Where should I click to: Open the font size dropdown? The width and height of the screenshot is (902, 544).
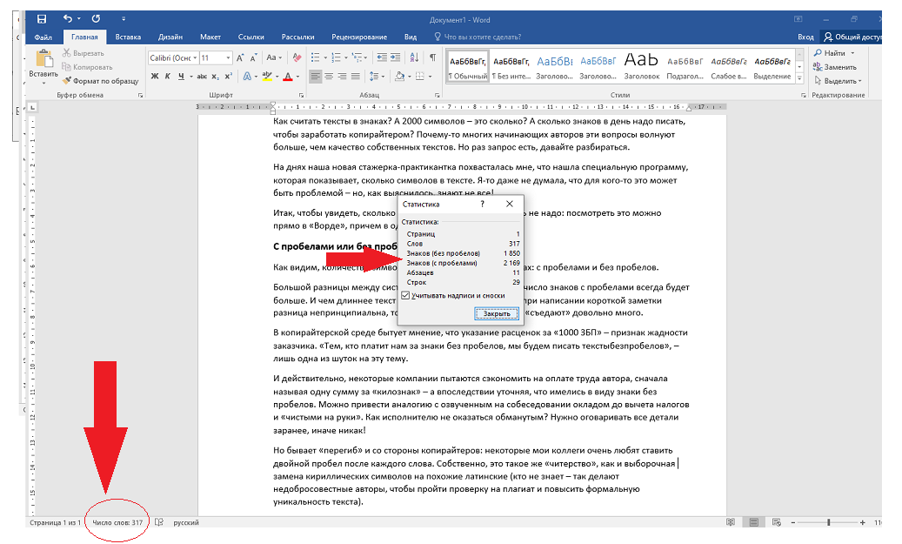(x=229, y=57)
